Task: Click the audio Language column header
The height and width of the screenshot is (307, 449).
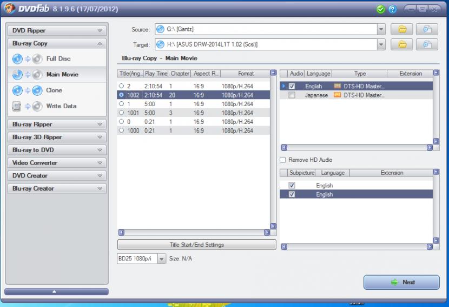Action: pyautogui.click(x=318, y=74)
